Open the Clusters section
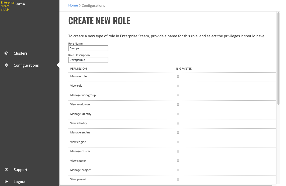286x186 pixels. pyautogui.click(x=20, y=53)
